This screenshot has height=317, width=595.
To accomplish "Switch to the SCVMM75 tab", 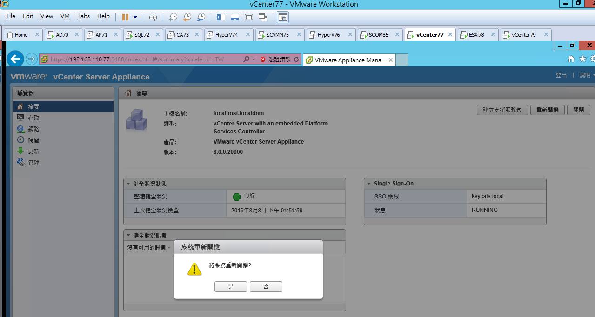I will click(x=280, y=35).
